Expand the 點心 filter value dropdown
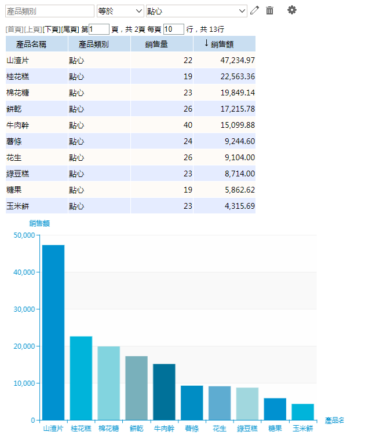Screen dimensions: 365x439 click(196, 11)
